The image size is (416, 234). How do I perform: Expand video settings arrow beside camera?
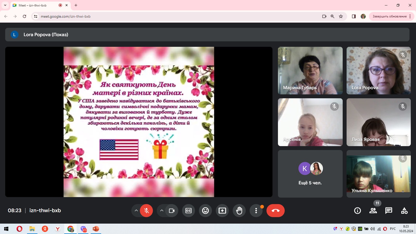click(161, 211)
